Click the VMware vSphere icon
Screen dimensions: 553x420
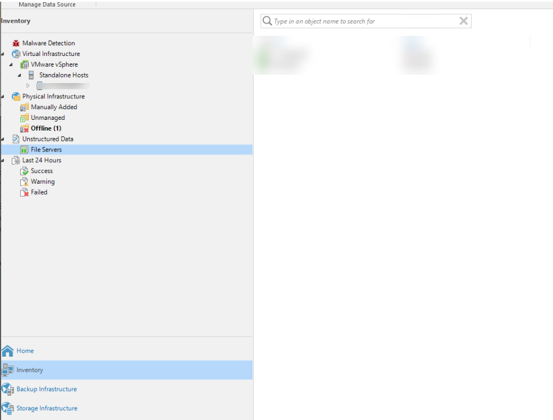pos(24,64)
